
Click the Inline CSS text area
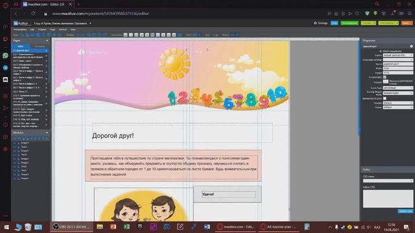[x=388, y=199]
